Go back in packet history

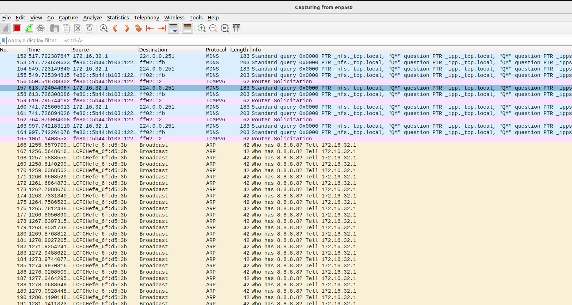(x=115, y=28)
